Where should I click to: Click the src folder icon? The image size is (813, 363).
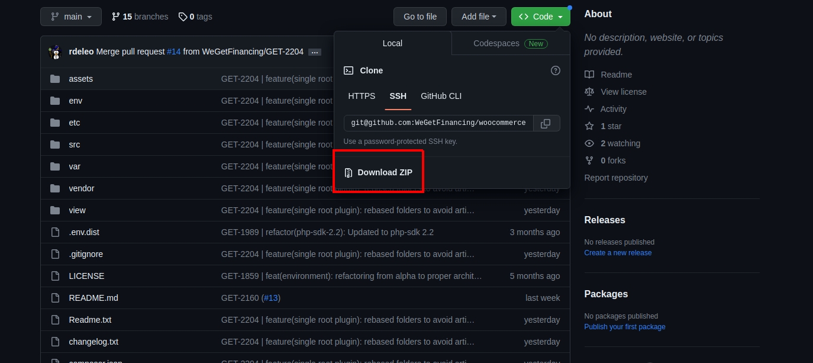(55, 144)
